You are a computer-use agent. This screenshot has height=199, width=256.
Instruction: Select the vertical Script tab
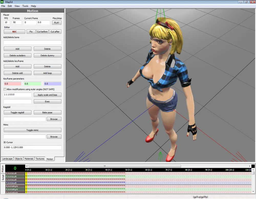[x=3, y=178]
